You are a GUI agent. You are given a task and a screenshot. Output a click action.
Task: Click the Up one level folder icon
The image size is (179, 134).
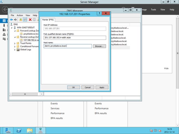21,20
